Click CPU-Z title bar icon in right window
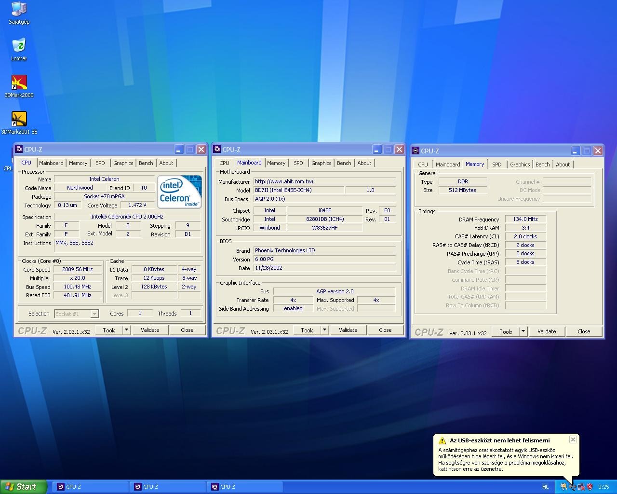This screenshot has height=494, width=617. 416,151
